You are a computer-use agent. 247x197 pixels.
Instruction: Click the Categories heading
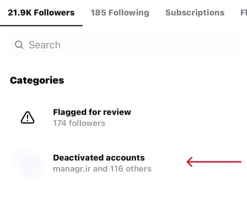tap(37, 80)
